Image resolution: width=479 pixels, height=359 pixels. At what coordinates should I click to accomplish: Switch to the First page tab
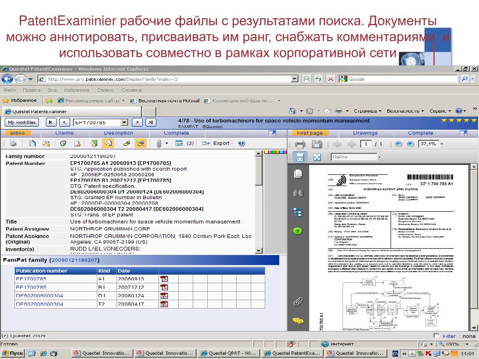tap(310, 133)
